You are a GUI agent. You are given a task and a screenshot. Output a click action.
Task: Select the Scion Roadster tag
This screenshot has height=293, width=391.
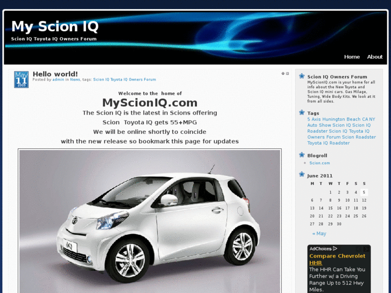pos(359,137)
